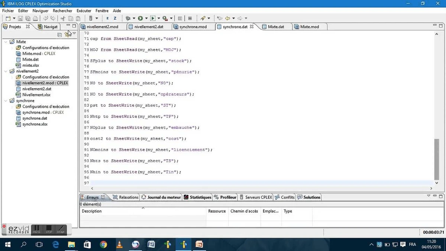Open the Fenêtre menu

click(102, 11)
